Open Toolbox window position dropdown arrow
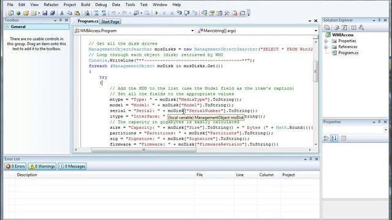 (55, 20)
